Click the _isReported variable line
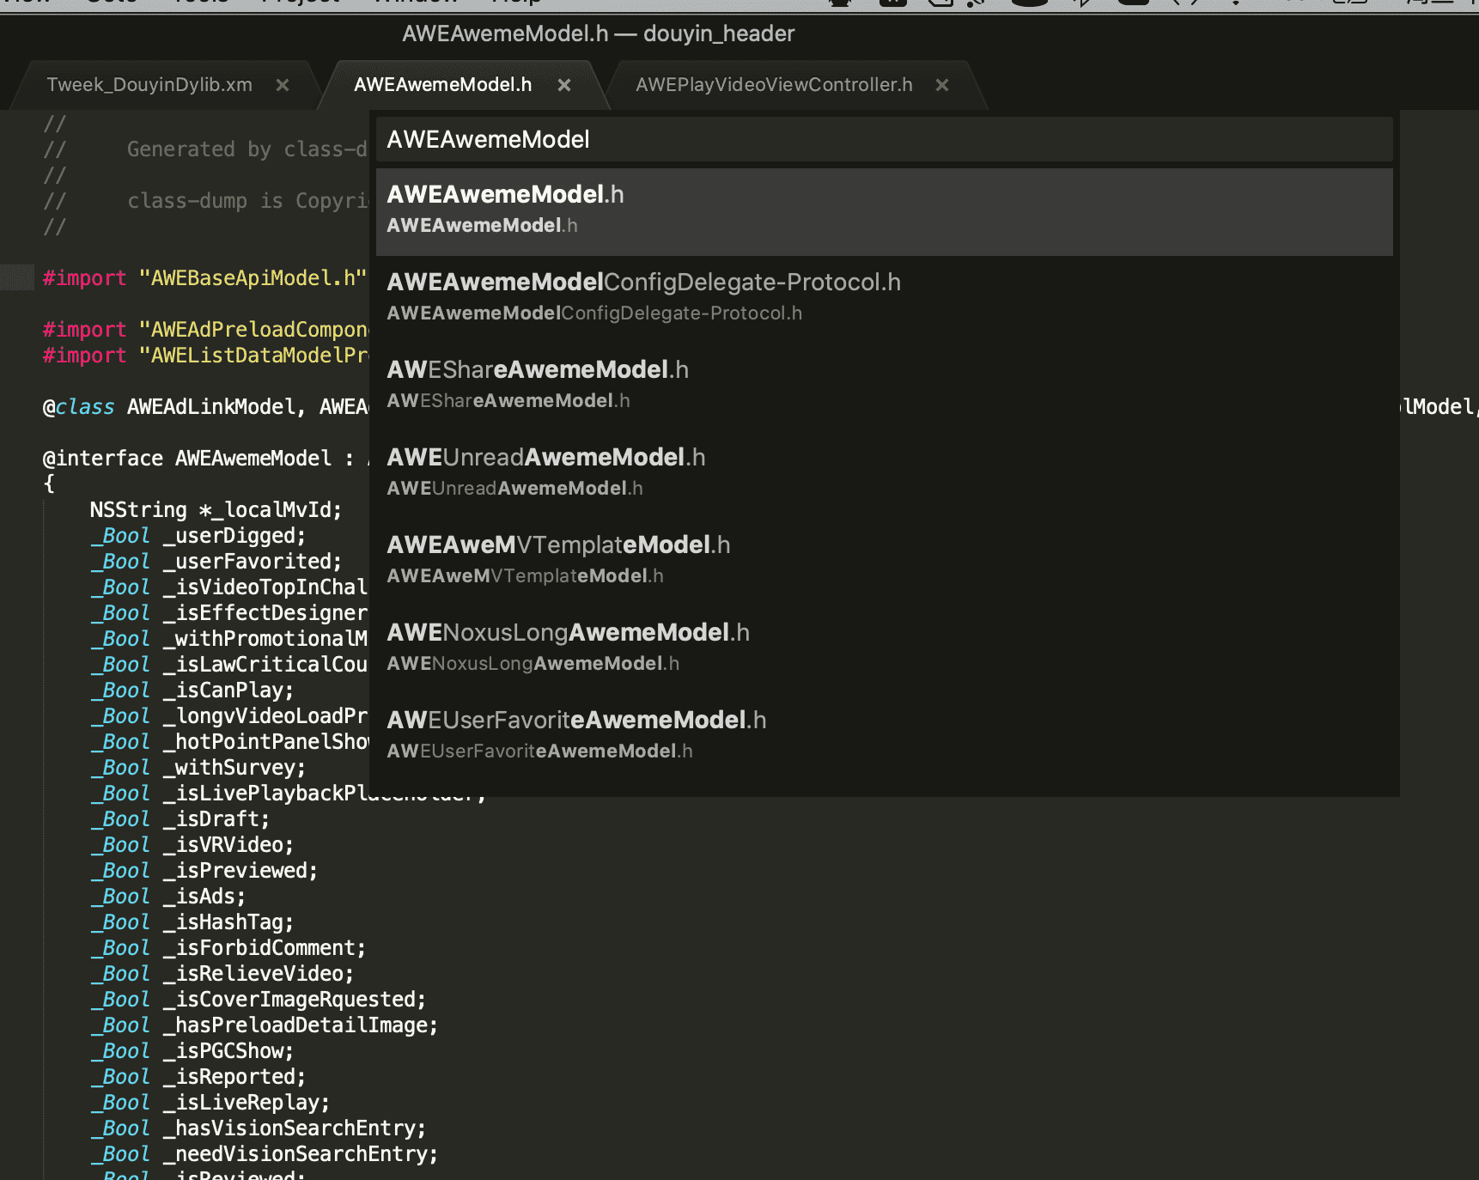Viewport: 1479px width, 1180px height. tap(198, 1077)
